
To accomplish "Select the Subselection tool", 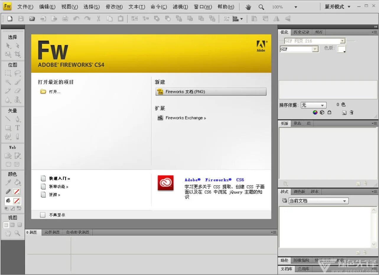I will (x=17, y=46).
